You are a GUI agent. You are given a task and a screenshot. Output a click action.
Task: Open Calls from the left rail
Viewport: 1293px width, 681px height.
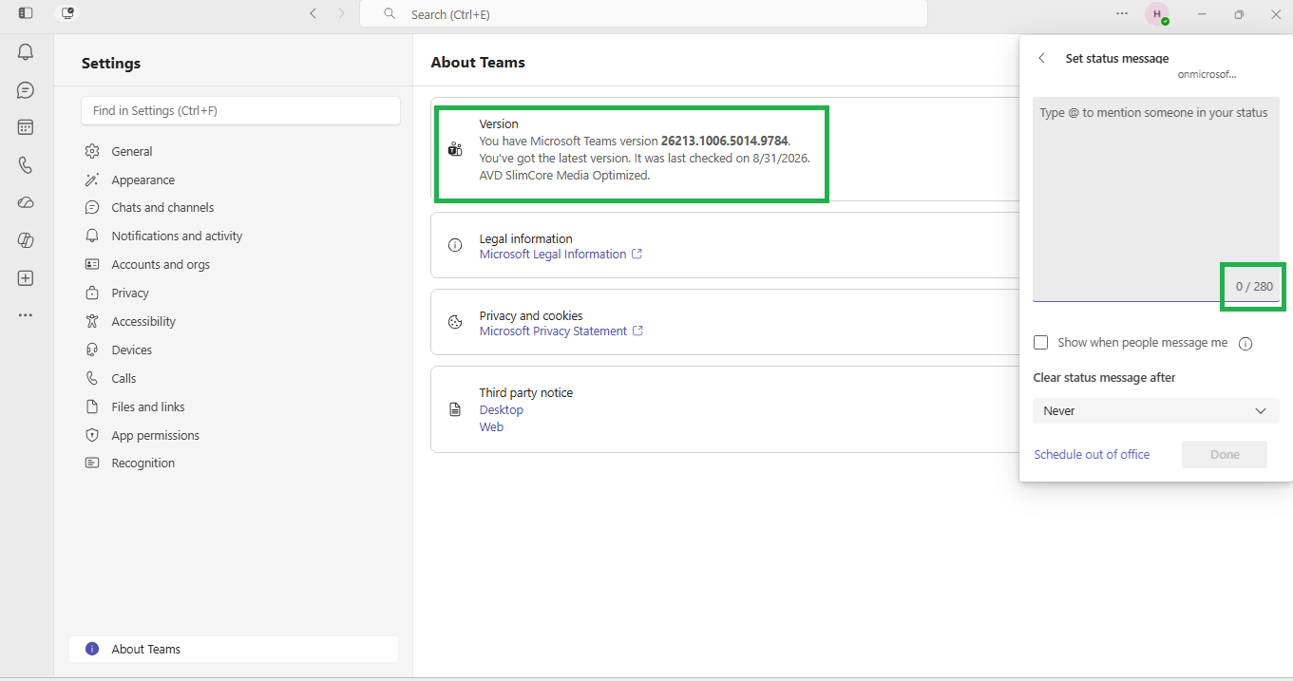[x=26, y=165]
